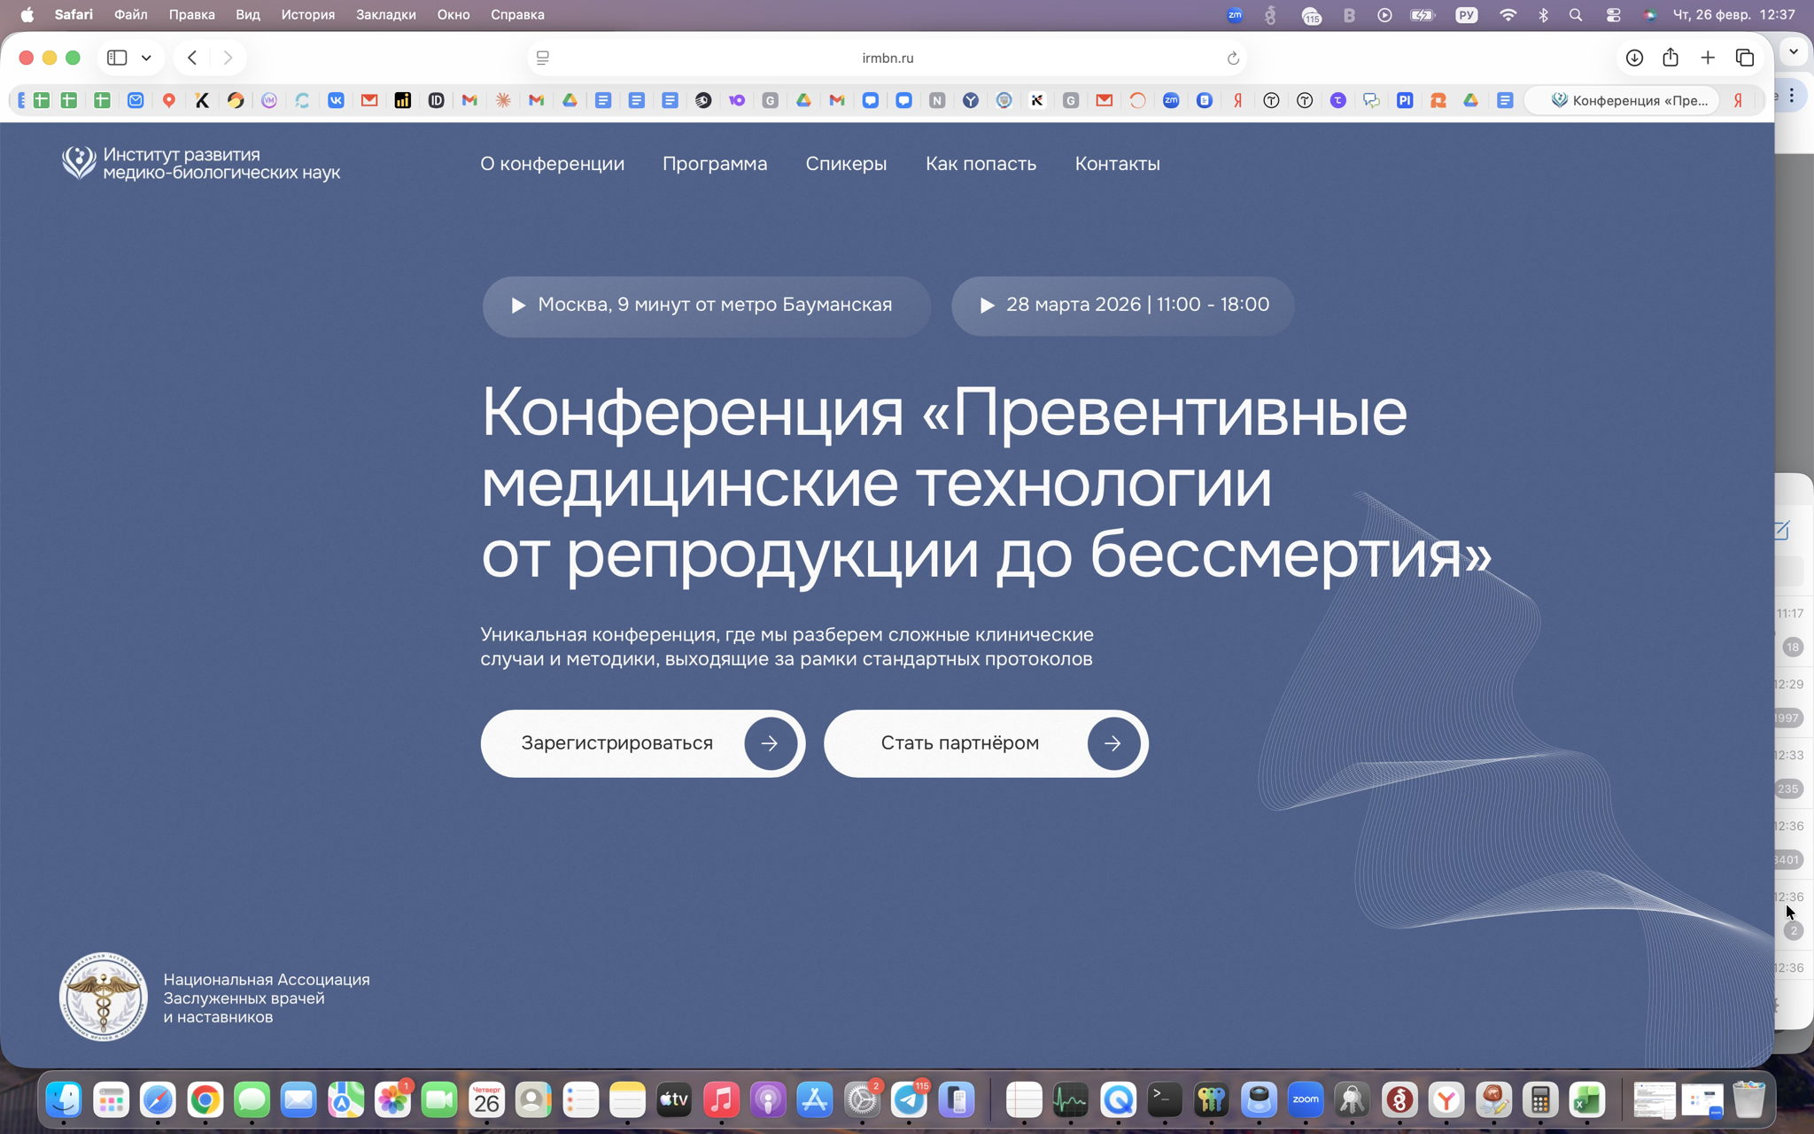Open the Wi-Fi menu in the menu bar
The image size is (1814, 1134).
click(x=1508, y=14)
